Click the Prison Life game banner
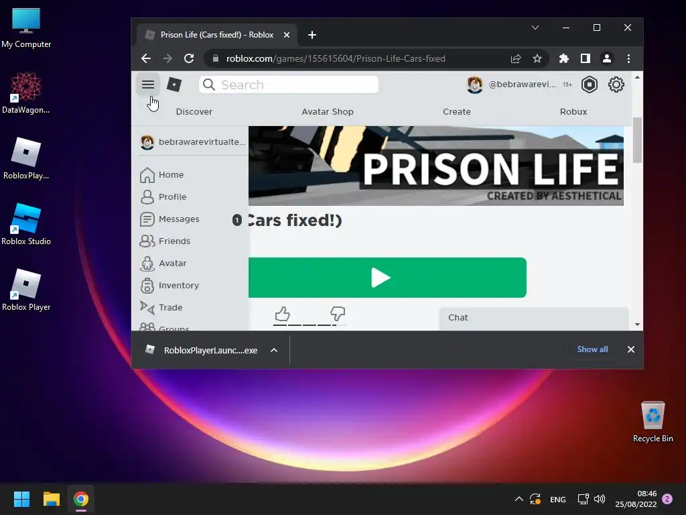The height and width of the screenshot is (515, 686). coord(435,166)
